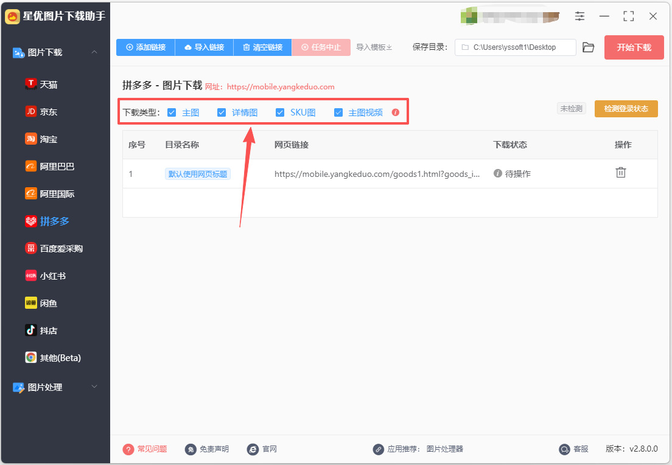Click the 检测登录状态 button
This screenshot has height=465, width=672.
point(626,109)
